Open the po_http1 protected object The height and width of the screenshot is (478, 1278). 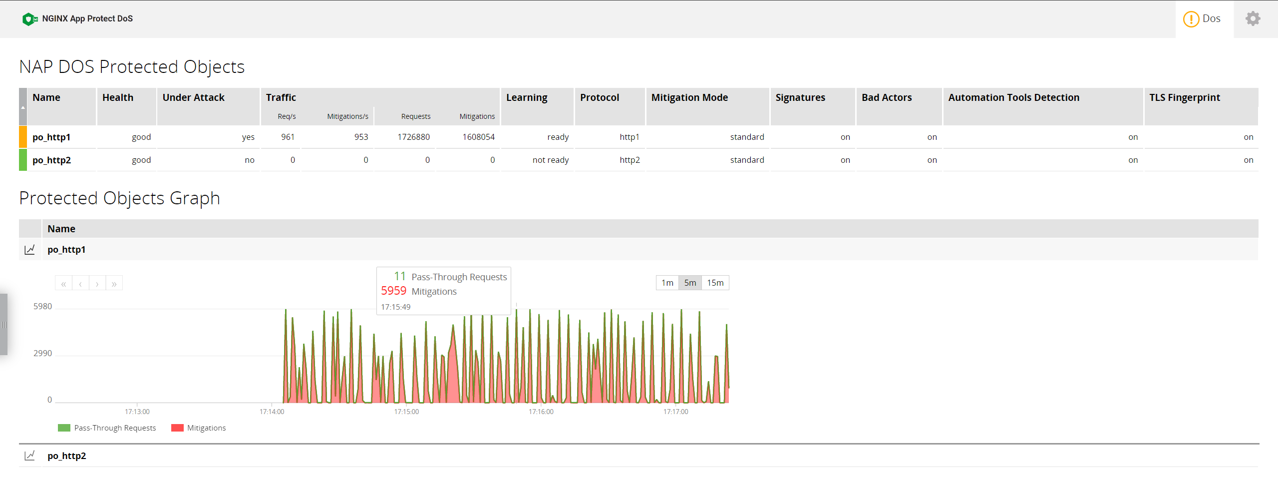coord(51,137)
